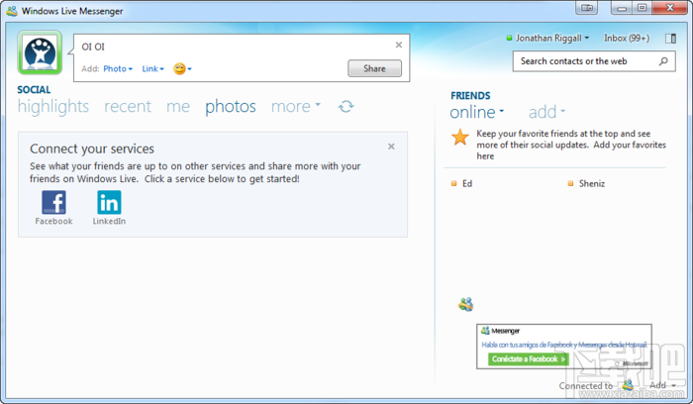Dismiss the Connect your services panel

coord(391,147)
